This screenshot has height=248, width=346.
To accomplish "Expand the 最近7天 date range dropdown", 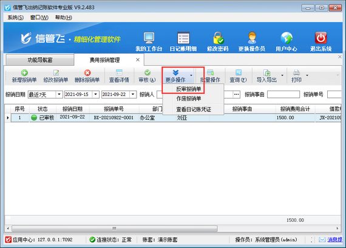I will 59,94.
